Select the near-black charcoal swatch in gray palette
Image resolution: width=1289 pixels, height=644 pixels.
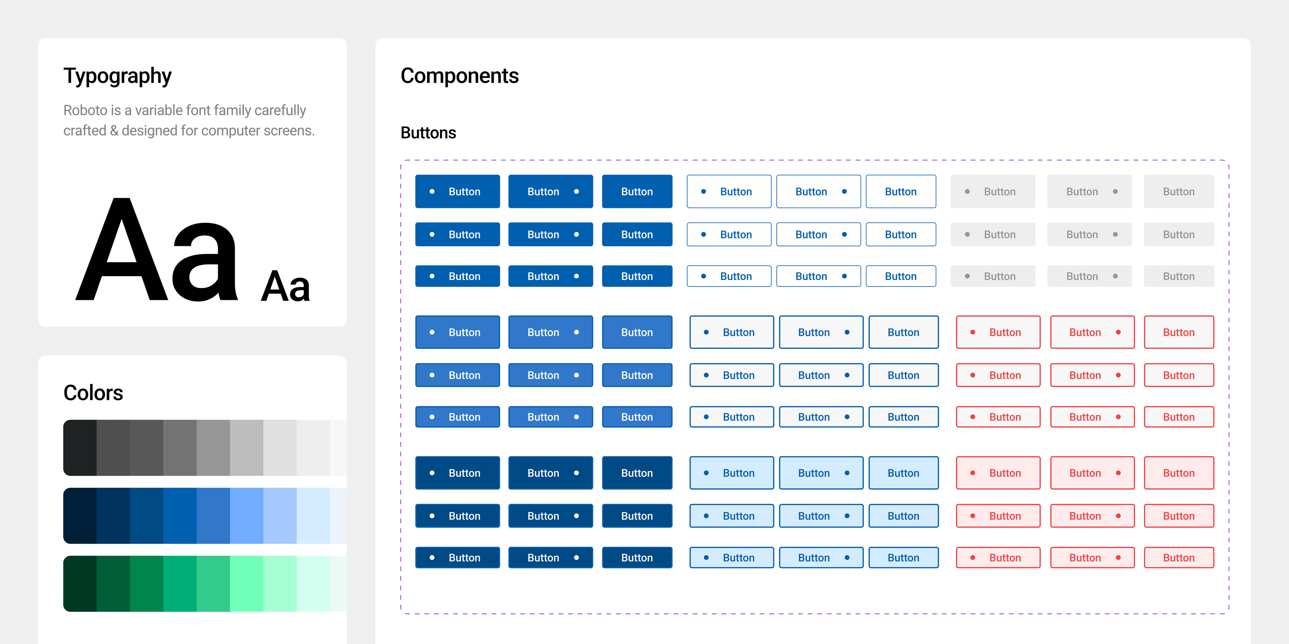coord(80,447)
